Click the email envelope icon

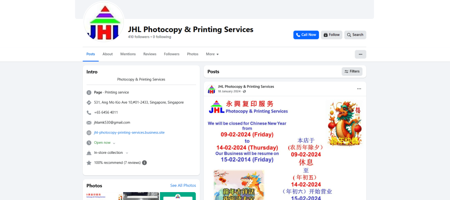click(x=89, y=123)
